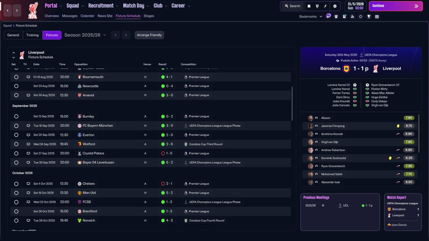Switch to the Messages tab

tap(70, 16)
